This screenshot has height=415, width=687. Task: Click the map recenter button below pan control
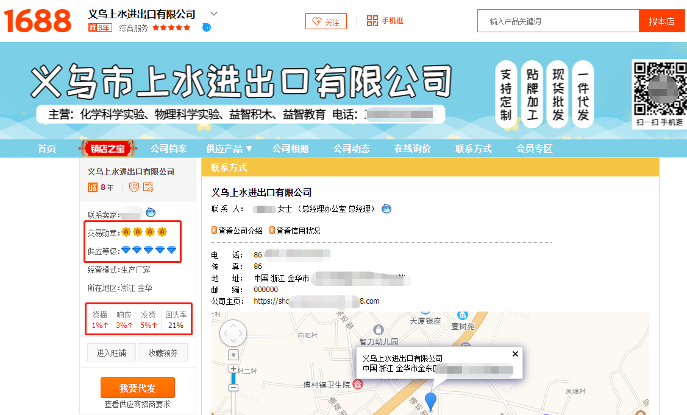click(233, 355)
